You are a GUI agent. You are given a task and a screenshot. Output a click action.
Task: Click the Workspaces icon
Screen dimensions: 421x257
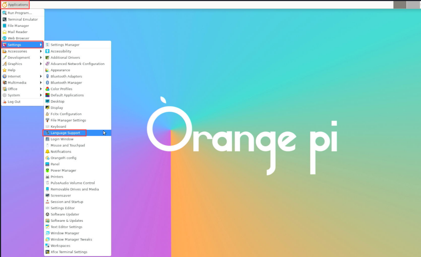coord(48,246)
